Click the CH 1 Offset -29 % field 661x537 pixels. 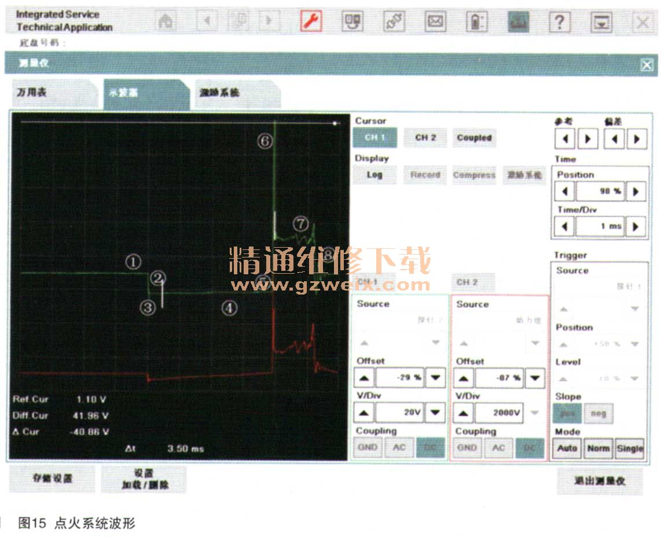(399, 378)
